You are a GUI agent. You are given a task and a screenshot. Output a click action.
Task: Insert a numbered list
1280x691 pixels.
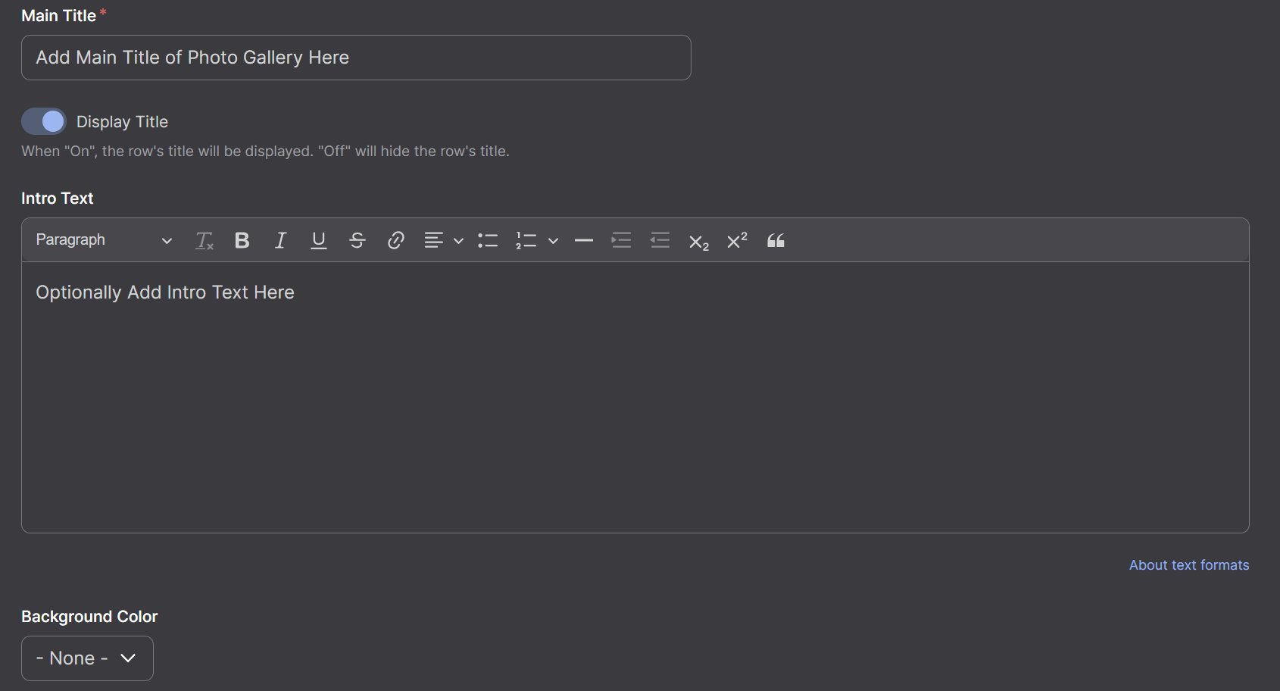point(526,241)
